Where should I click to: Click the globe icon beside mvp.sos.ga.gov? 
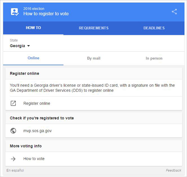point(13,131)
